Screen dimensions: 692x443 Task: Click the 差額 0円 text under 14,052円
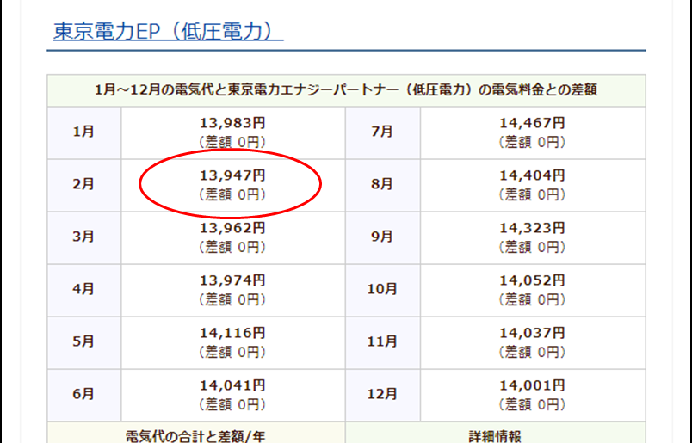pyautogui.click(x=532, y=299)
